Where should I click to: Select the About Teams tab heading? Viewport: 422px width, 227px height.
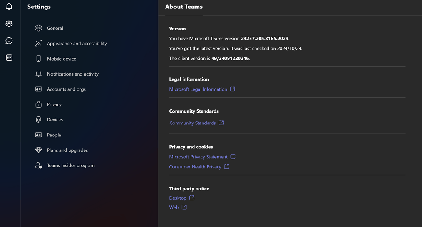(184, 7)
